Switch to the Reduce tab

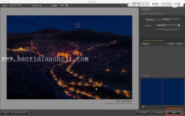coord(171,19)
